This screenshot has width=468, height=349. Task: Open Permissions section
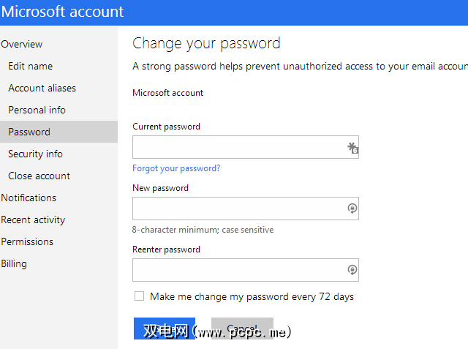click(27, 241)
